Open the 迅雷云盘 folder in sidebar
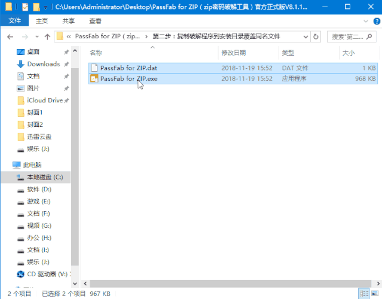 (x=39, y=137)
